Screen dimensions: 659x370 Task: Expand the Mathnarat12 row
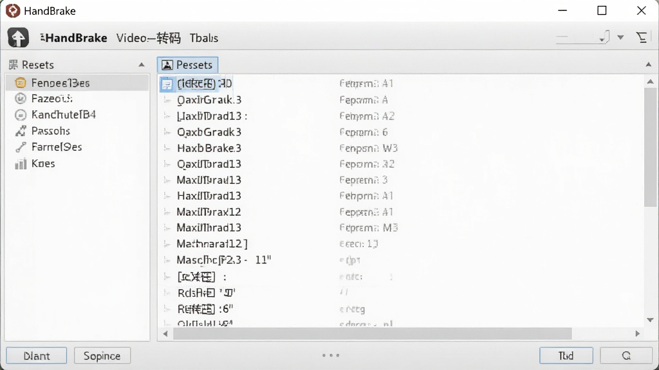pos(167,243)
